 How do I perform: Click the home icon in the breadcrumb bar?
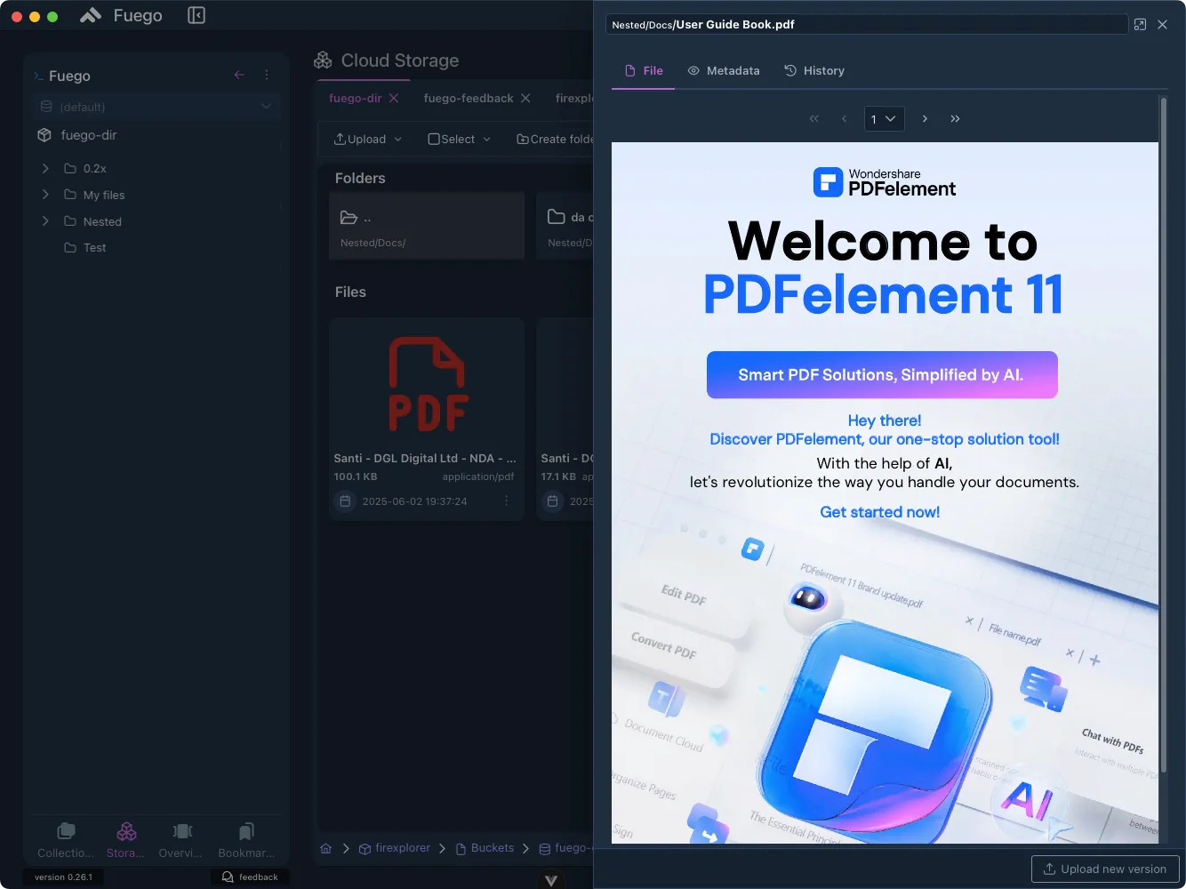[325, 847]
